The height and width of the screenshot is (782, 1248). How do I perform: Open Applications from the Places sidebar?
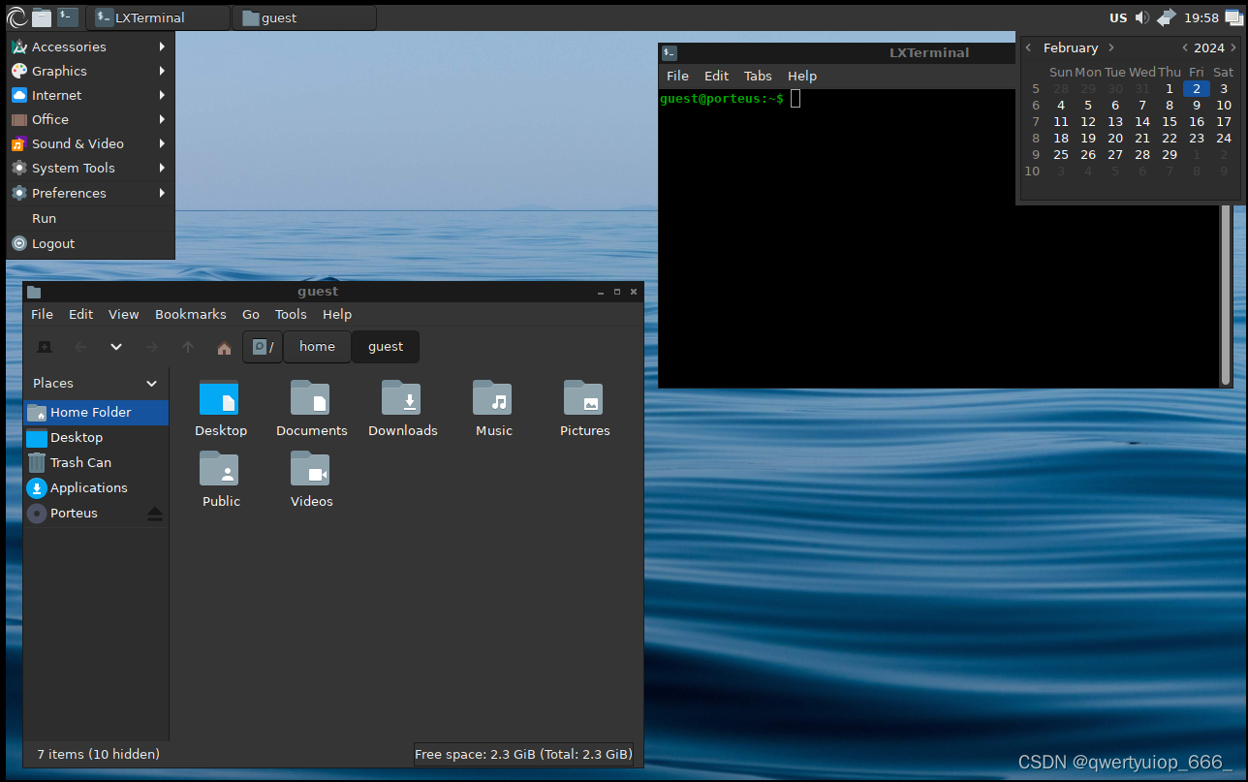pyautogui.click(x=87, y=487)
